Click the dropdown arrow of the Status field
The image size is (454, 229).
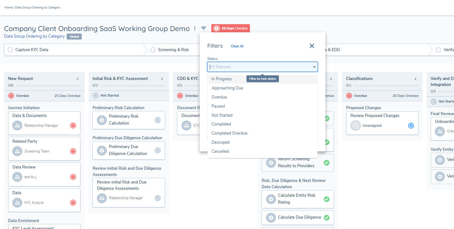tap(314, 67)
